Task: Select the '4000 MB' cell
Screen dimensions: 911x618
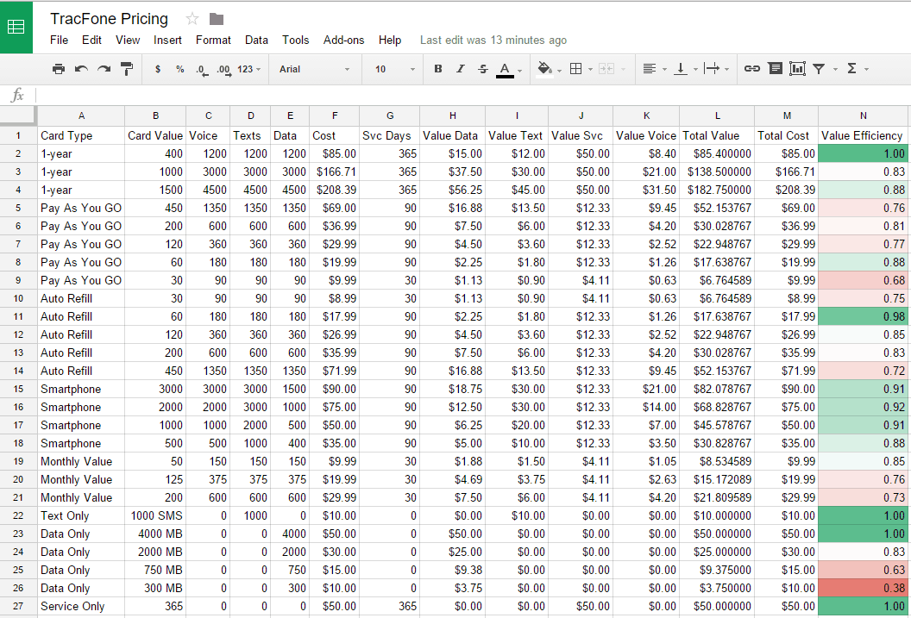Action: click(x=155, y=534)
